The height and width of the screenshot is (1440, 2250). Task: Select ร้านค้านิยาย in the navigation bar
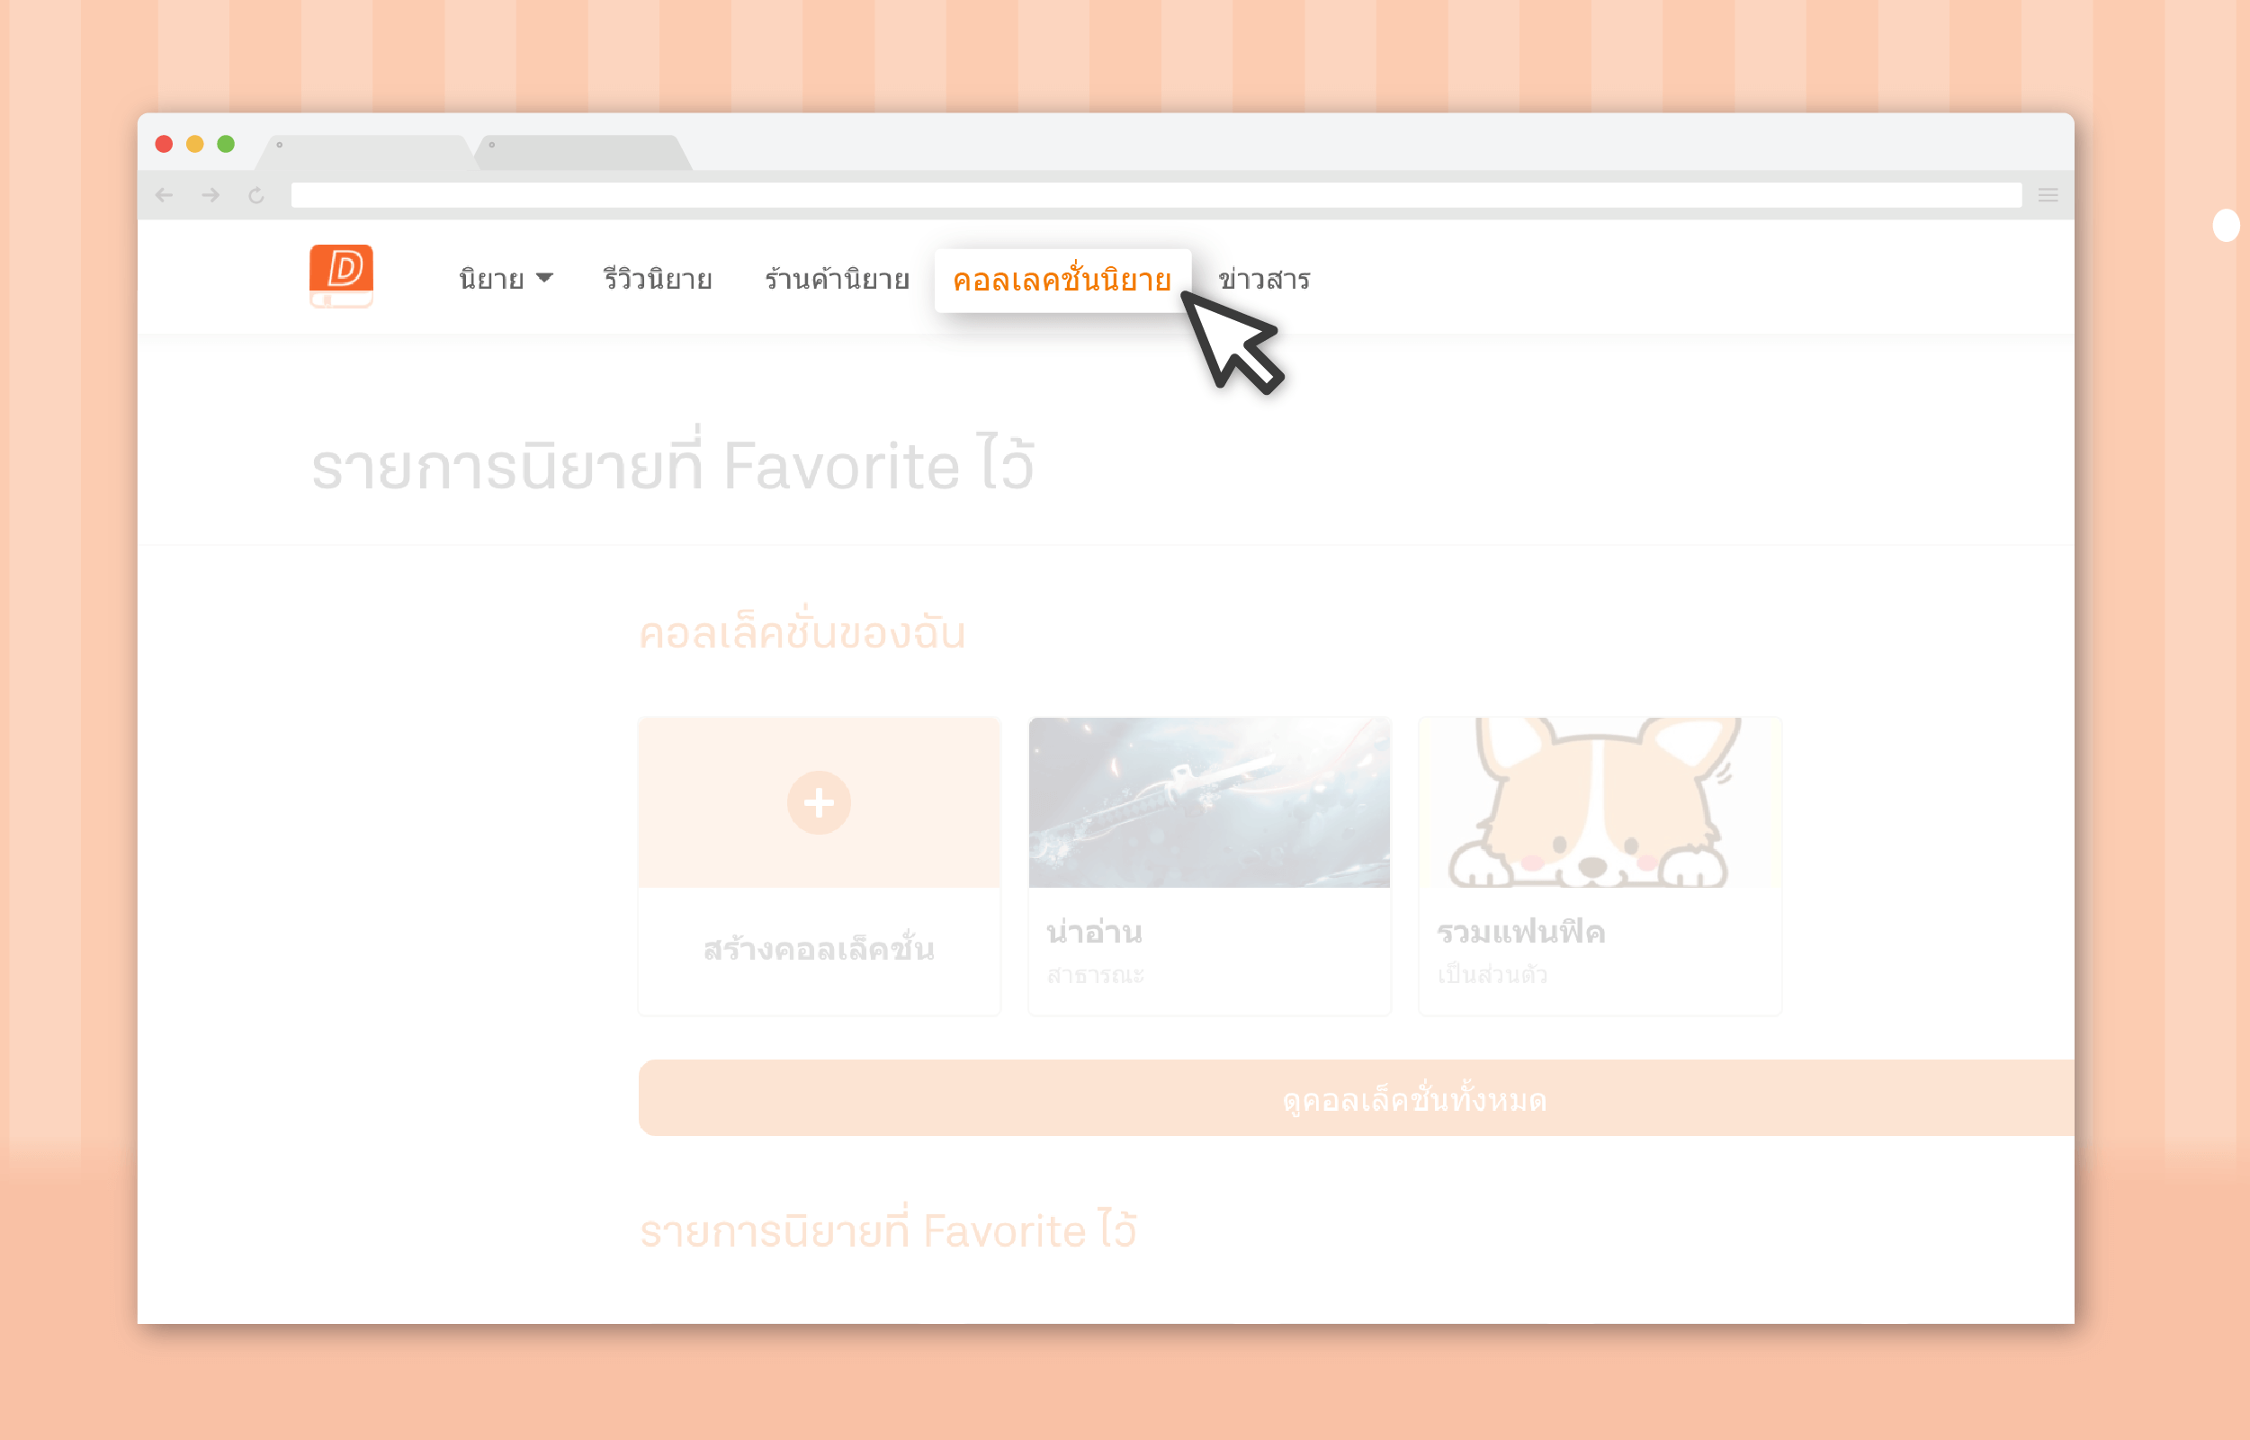click(x=837, y=280)
